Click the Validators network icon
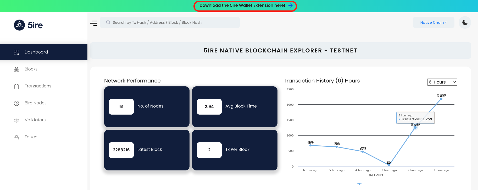This screenshot has height=190, width=478. tap(16, 120)
